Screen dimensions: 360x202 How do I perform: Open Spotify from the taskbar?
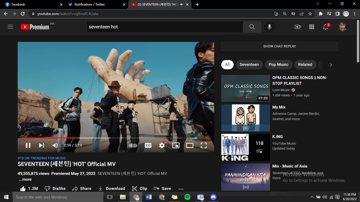[x=187, y=197]
